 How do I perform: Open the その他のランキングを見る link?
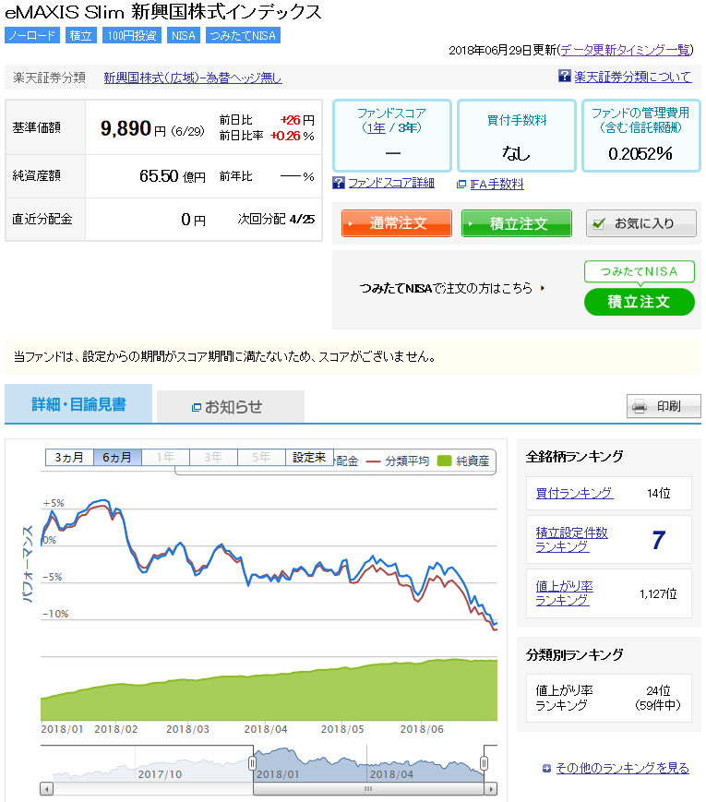[622, 768]
